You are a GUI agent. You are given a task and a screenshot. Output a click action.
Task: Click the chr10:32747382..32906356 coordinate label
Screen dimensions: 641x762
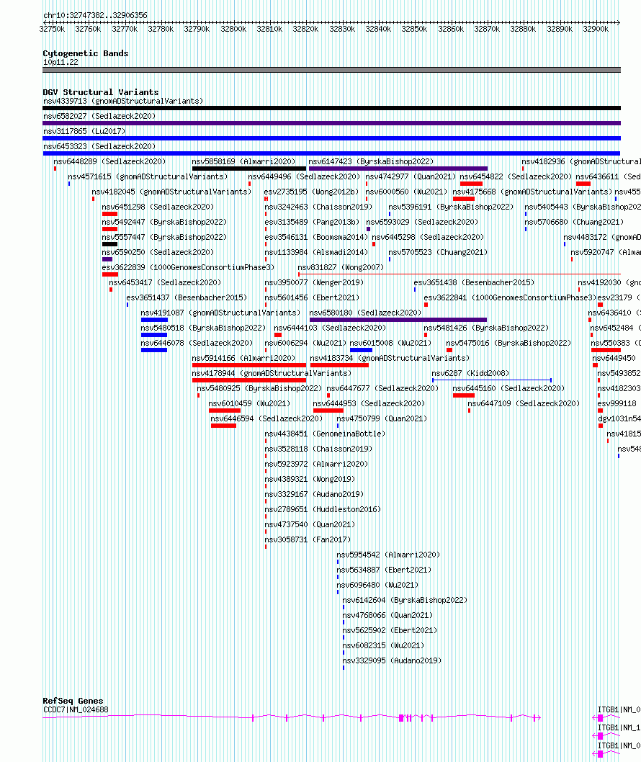pyautogui.click(x=95, y=15)
